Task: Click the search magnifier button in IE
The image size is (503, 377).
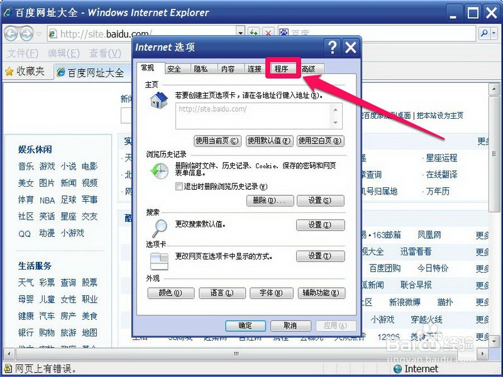Action: 484,33
